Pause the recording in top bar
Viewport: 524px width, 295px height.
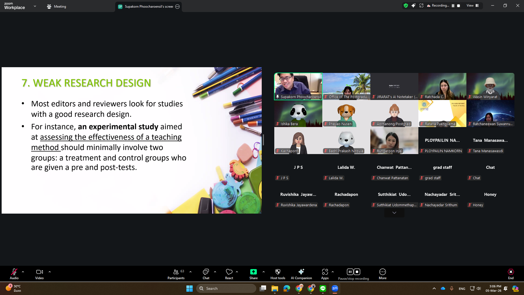pos(453,6)
